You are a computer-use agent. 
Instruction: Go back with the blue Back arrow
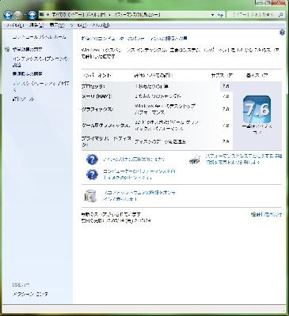pyautogui.click(x=8, y=15)
